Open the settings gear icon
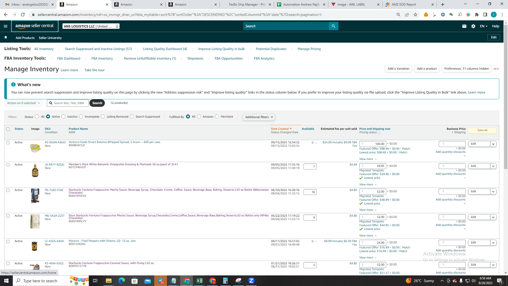The height and width of the screenshot is (286, 508). point(473,26)
